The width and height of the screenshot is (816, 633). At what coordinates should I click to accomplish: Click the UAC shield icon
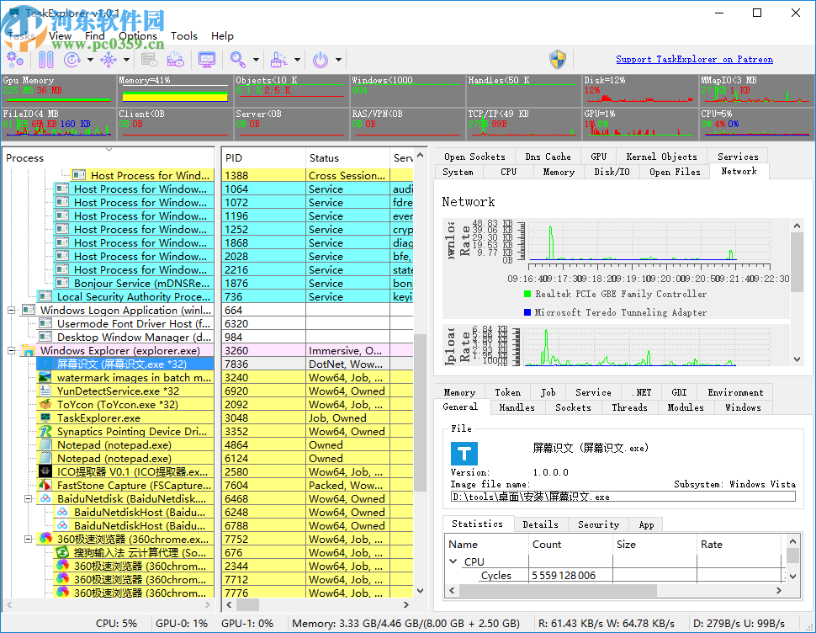(558, 59)
